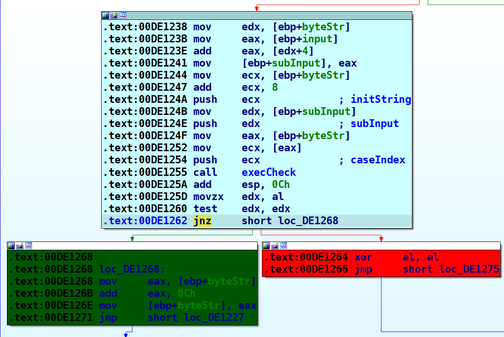The image size is (504, 337).
Task: Click the 0Ch operand at address 00DE125A
Action: point(281,185)
